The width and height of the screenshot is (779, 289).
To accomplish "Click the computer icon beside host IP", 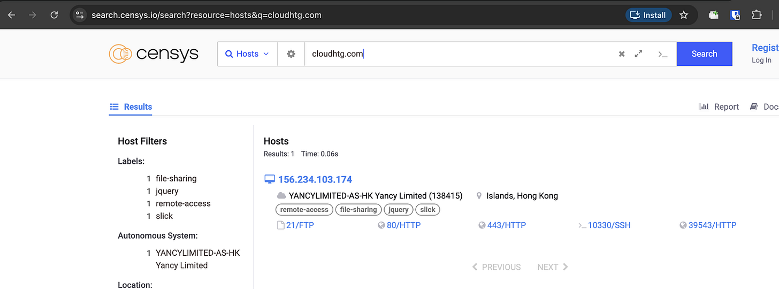I will coord(270,179).
